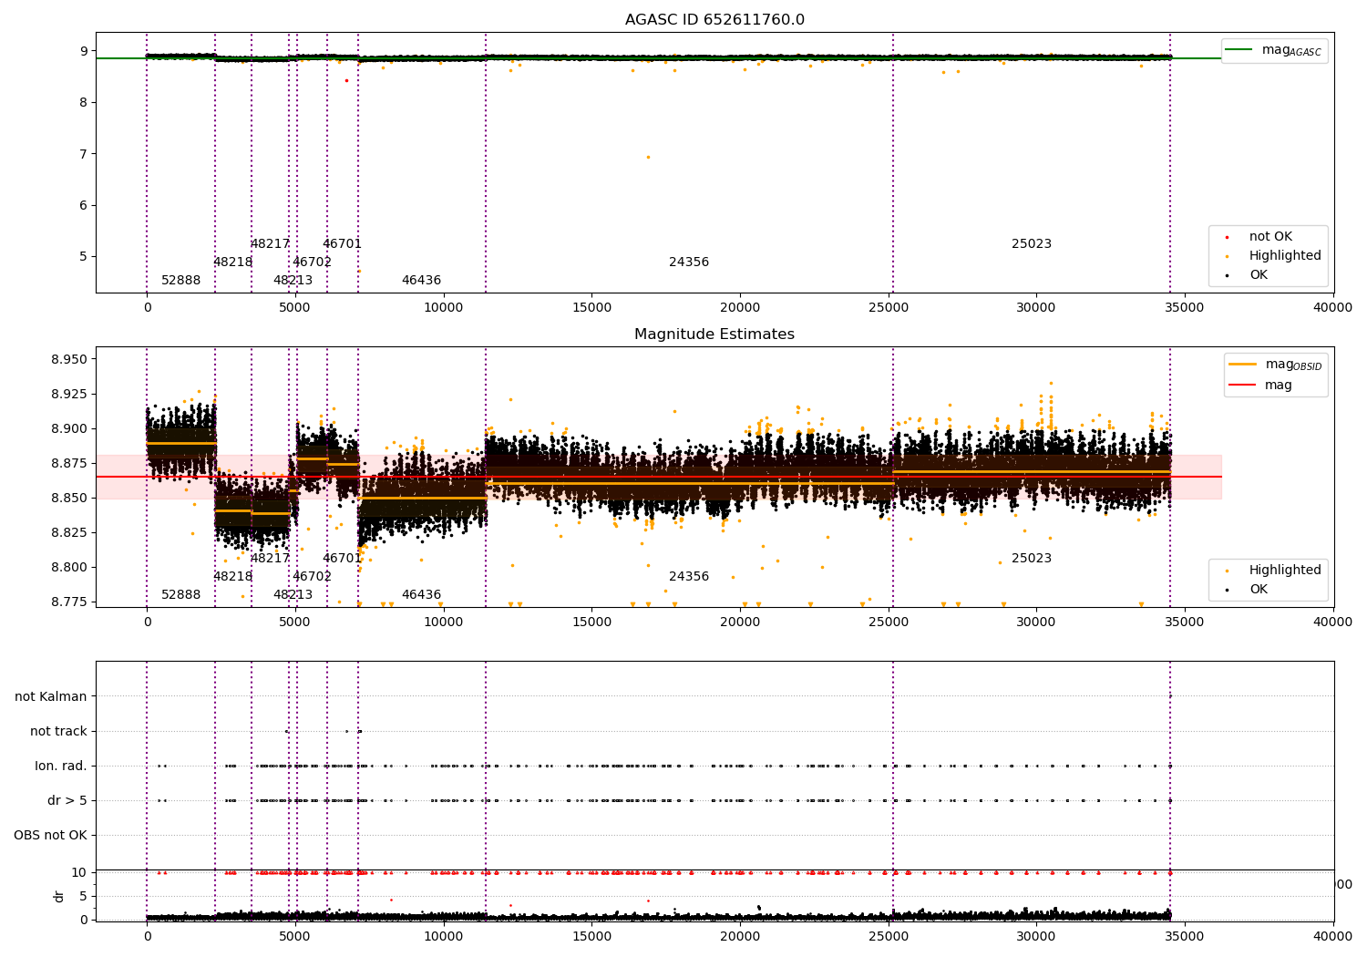Click OBSID label 48213 in the top plot
The image size is (1367, 957).
[x=293, y=281]
